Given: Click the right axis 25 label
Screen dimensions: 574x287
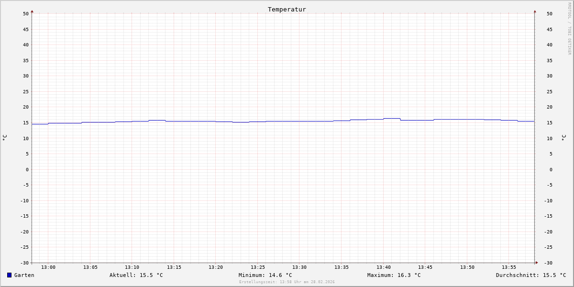Looking at the screenshot, I should pos(550,92).
